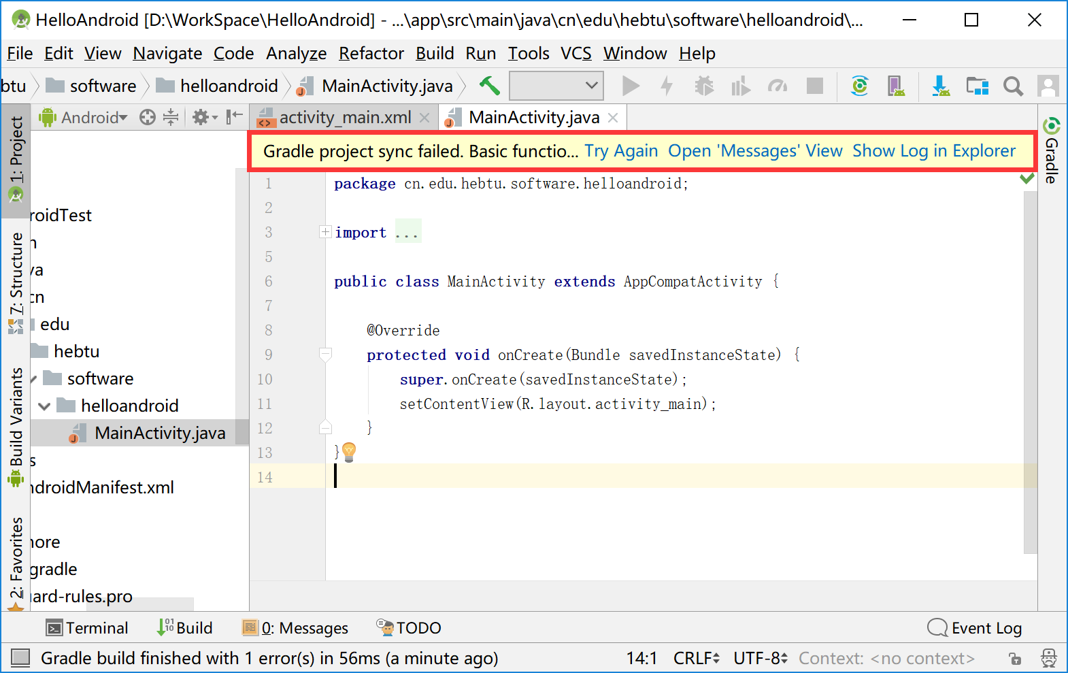Collapse the helloandroid folder in the tree

[45, 406]
